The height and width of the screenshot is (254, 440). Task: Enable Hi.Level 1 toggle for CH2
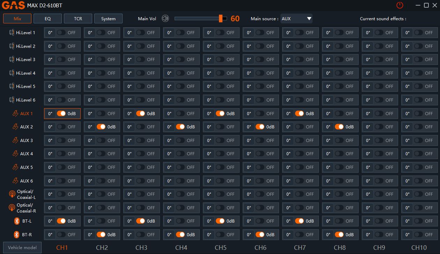pyautogui.click(x=101, y=32)
